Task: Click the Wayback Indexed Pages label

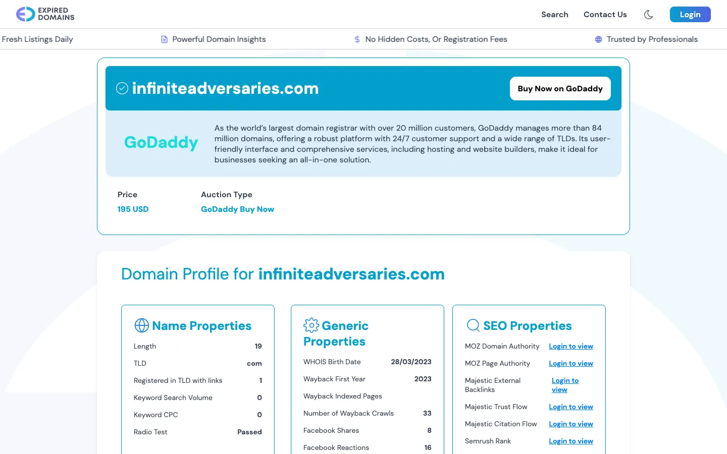Action: tap(343, 396)
